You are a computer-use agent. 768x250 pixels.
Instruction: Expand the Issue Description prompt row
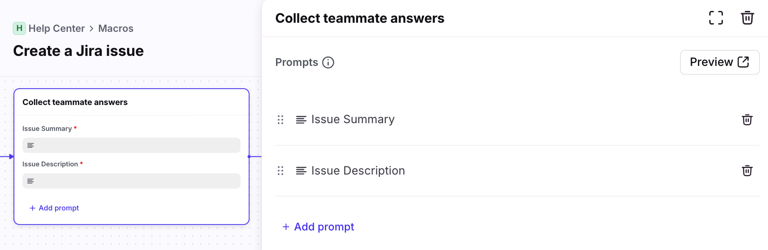click(358, 170)
